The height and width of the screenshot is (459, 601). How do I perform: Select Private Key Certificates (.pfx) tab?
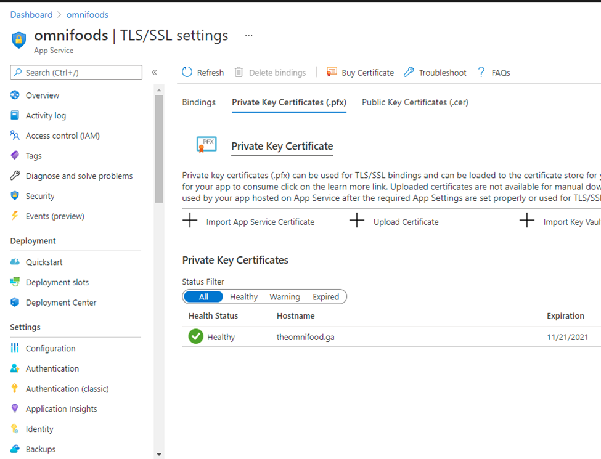289,102
